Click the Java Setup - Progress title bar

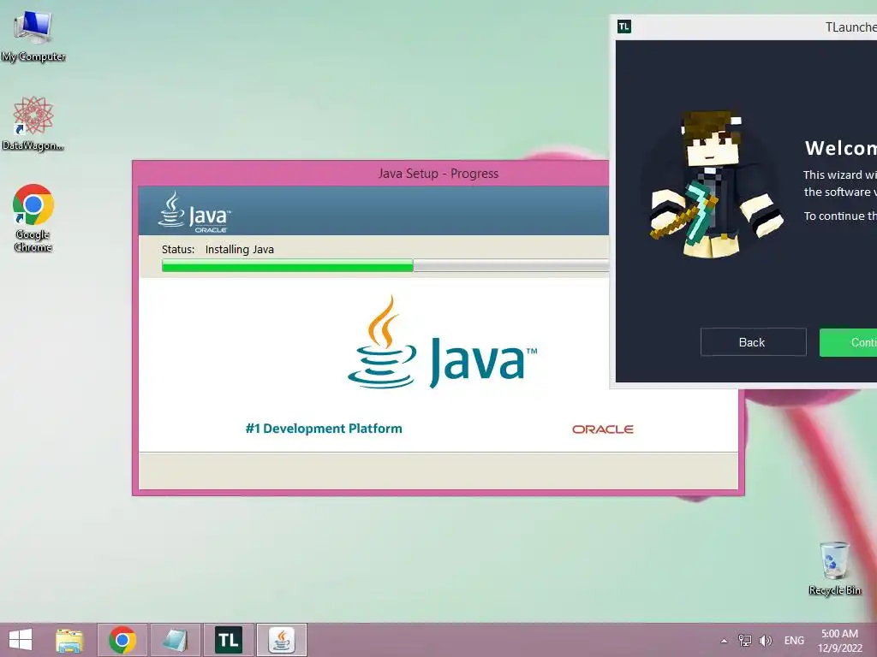click(x=371, y=173)
